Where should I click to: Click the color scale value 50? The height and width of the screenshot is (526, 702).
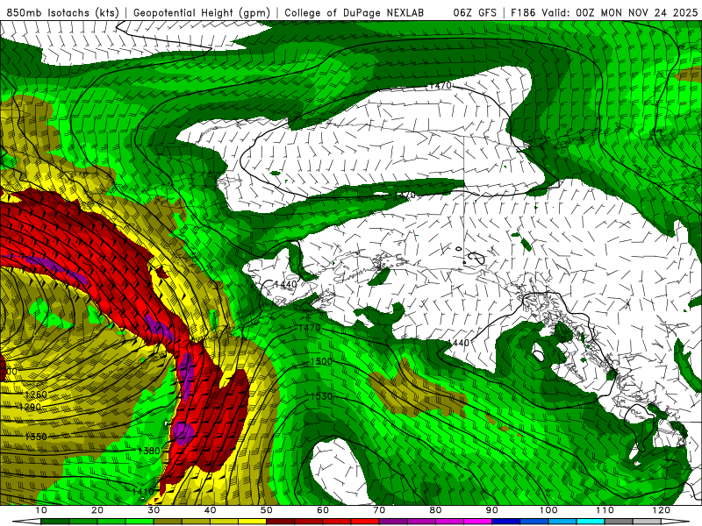(x=267, y=510)
